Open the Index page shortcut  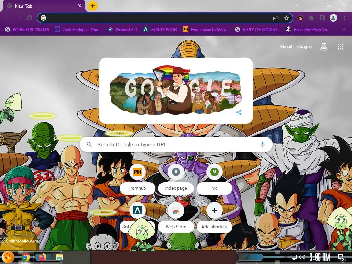click(176, 180)
